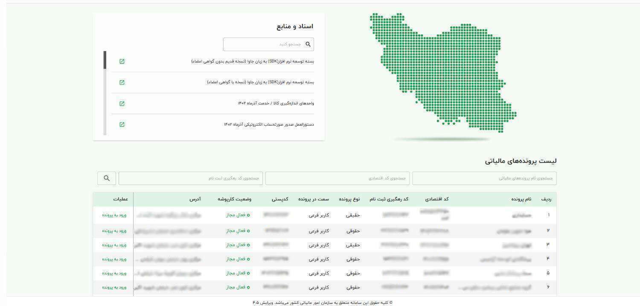Enter file in row 2 via ورود به پرونده
640x306 pixels.
coord(114,231)
